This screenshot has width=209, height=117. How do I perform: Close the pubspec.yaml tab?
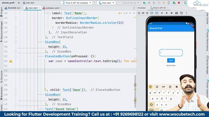(x=61, y=8)
